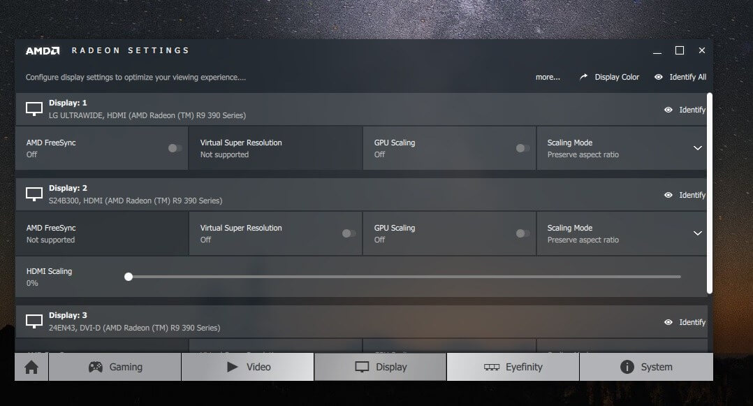753x406 pixels.
Task: Open the Home tab icon
Action: [31, 367]
